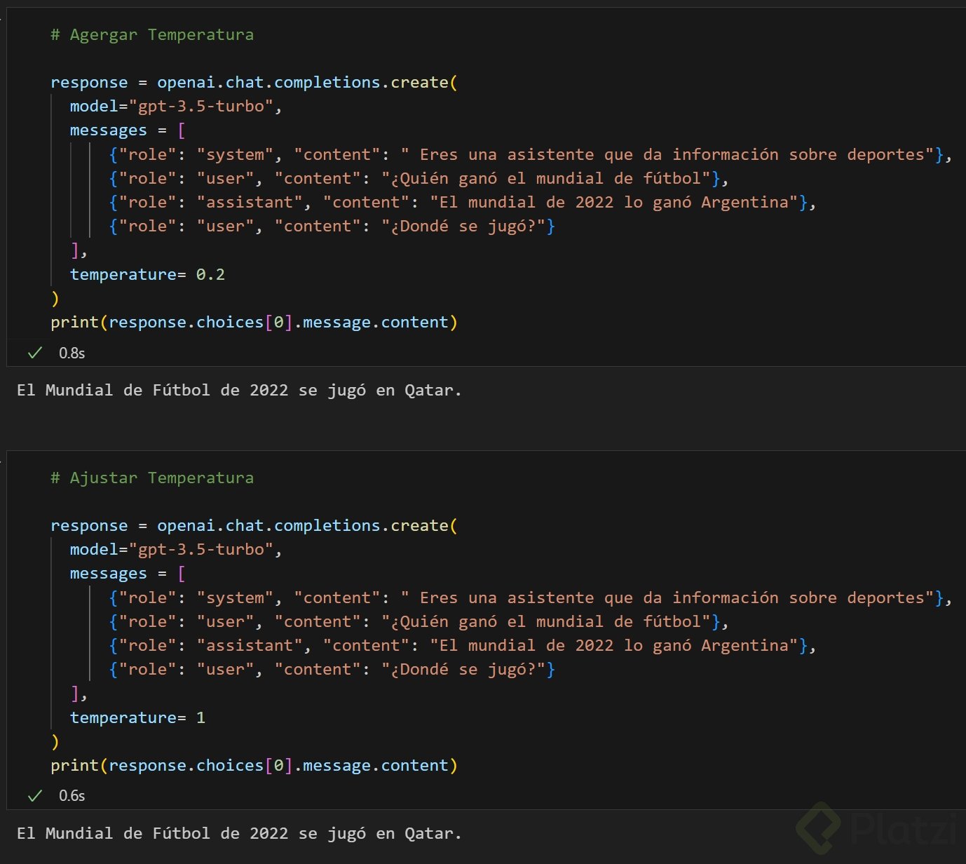Viewport: 966px width, 864px height.
Task: Click the first cell's Qatar output text
Action: point(239,390)
